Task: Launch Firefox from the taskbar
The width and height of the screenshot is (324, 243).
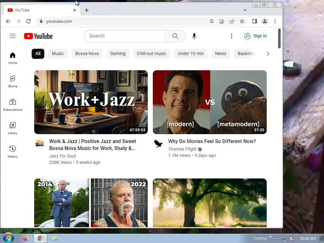Action: 25,239
